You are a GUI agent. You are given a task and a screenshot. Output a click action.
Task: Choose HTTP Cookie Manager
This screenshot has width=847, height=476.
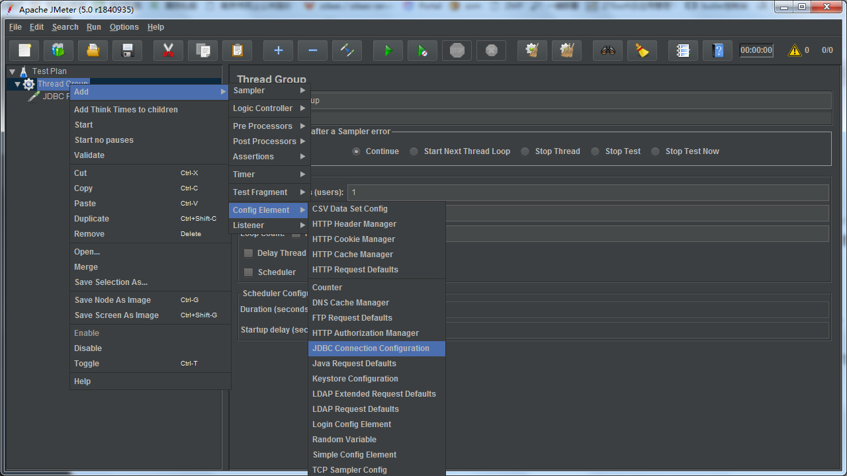pyautogui.click(x=377, y=239)
